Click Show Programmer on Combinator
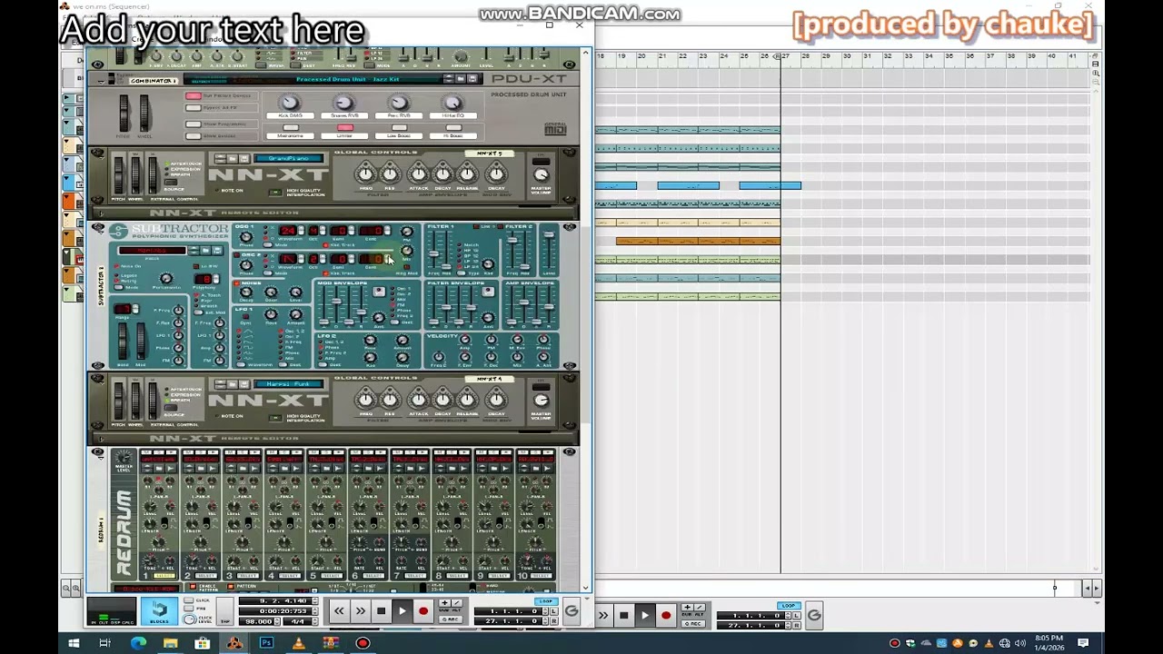 pyautogui.click(x=194, y=124)
